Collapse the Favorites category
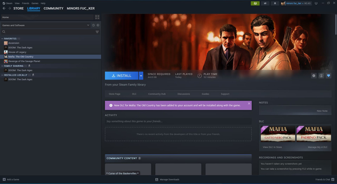This screenshot has height=184, width=337. (2, 39)
